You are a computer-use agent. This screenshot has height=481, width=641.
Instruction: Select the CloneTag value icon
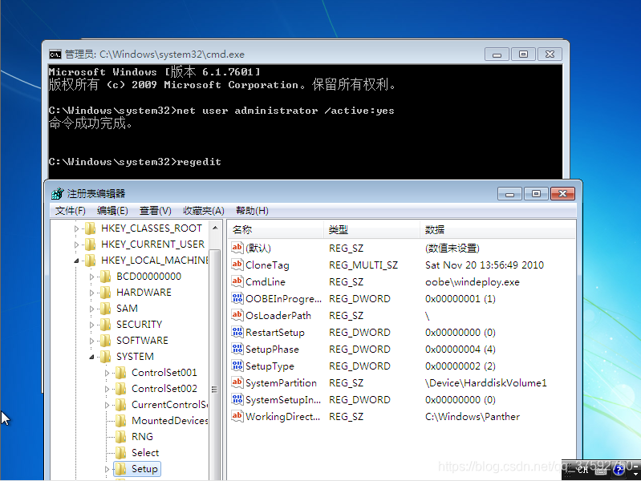[237, 265]
